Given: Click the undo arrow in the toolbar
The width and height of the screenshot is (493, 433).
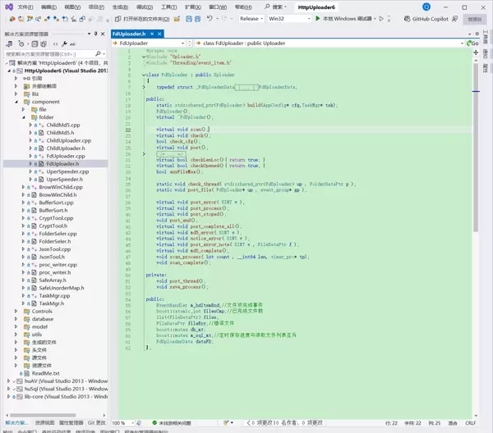Looking at the screenshot, I should 210,18.
